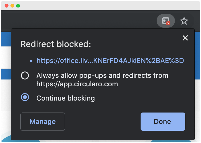The height and width of the screenshot is (143, 201).
Task: Choose the Continue blocking radio button
Action: 25,97
